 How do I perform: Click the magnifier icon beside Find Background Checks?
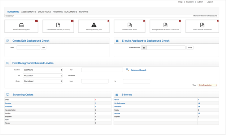8,63
